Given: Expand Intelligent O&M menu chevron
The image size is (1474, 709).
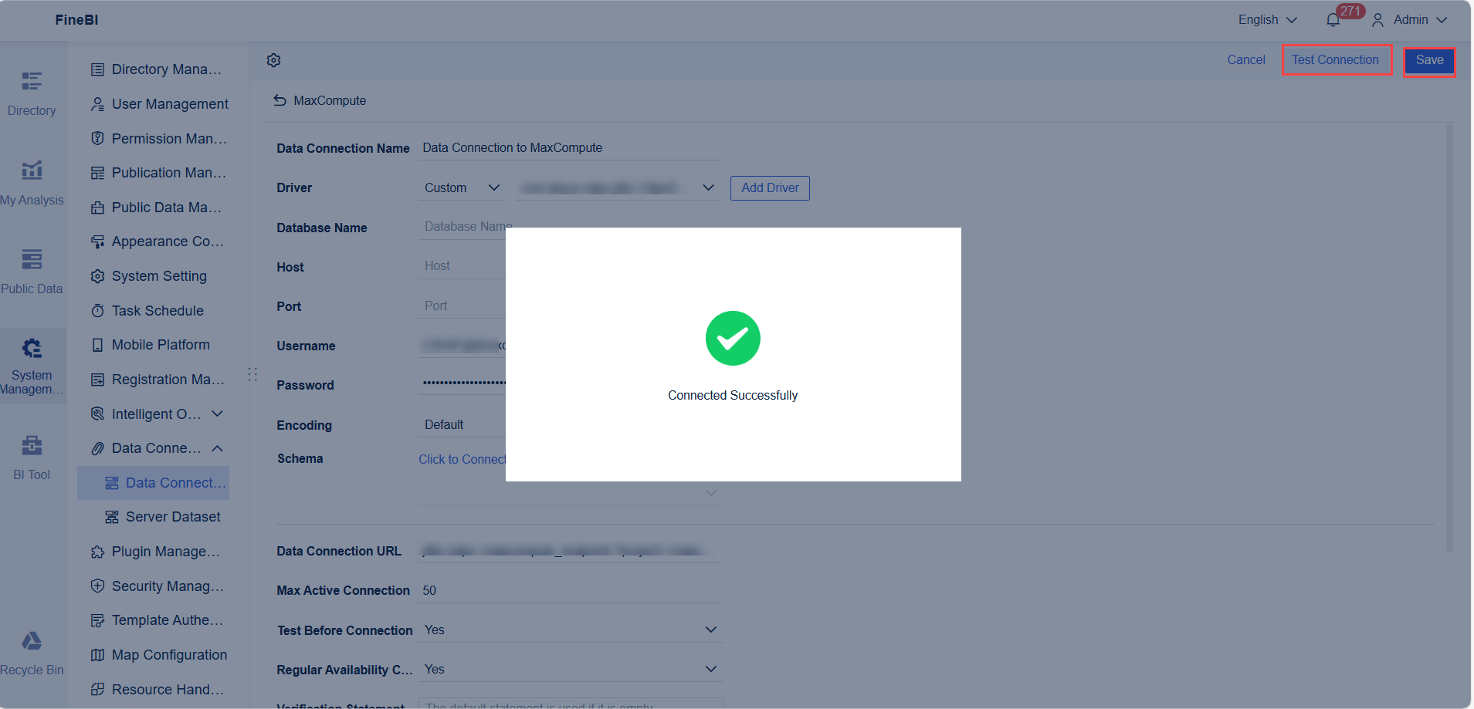Looking at the screenshot, I should tap(218, 414).
